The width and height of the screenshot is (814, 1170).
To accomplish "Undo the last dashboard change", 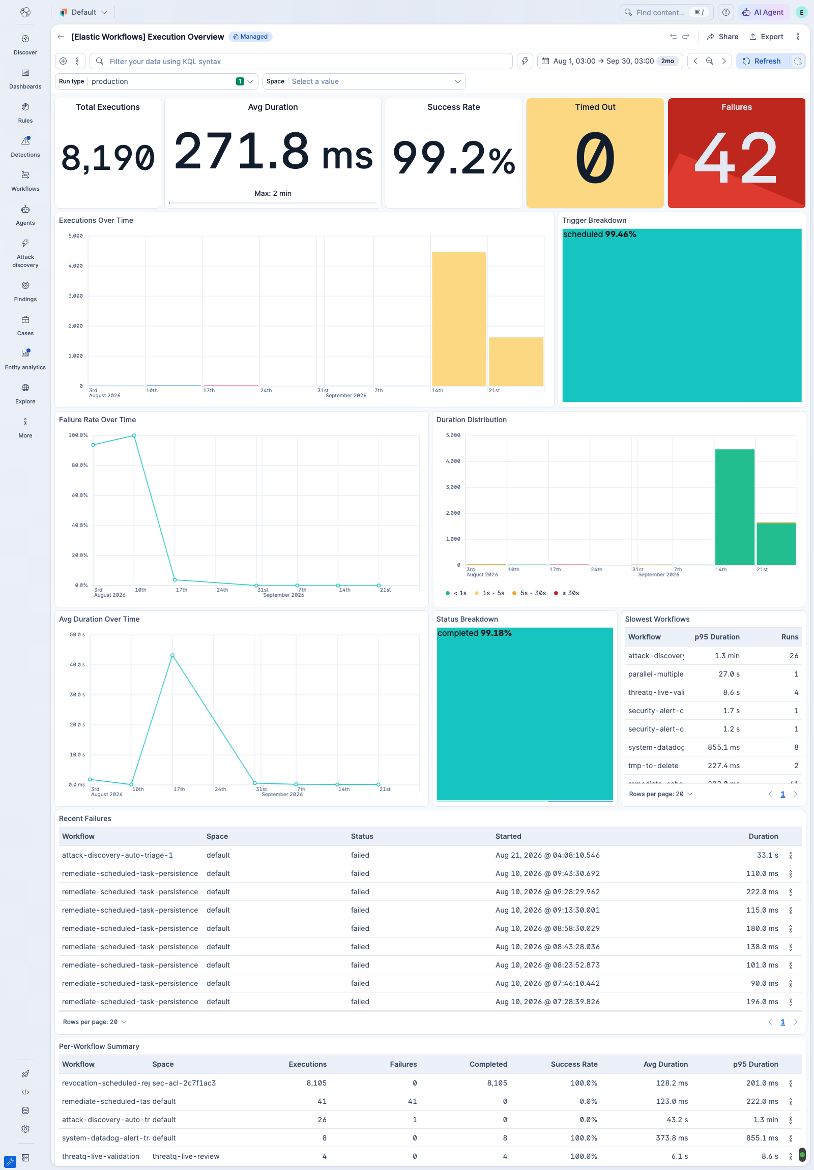I will click(x=673, y=37).
